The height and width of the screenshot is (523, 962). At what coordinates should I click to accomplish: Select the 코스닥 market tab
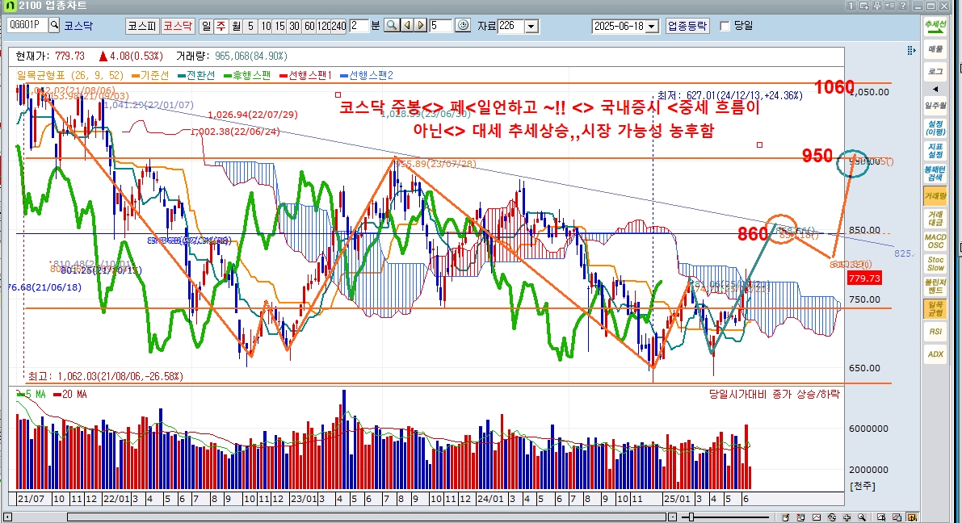coord(178,26)
